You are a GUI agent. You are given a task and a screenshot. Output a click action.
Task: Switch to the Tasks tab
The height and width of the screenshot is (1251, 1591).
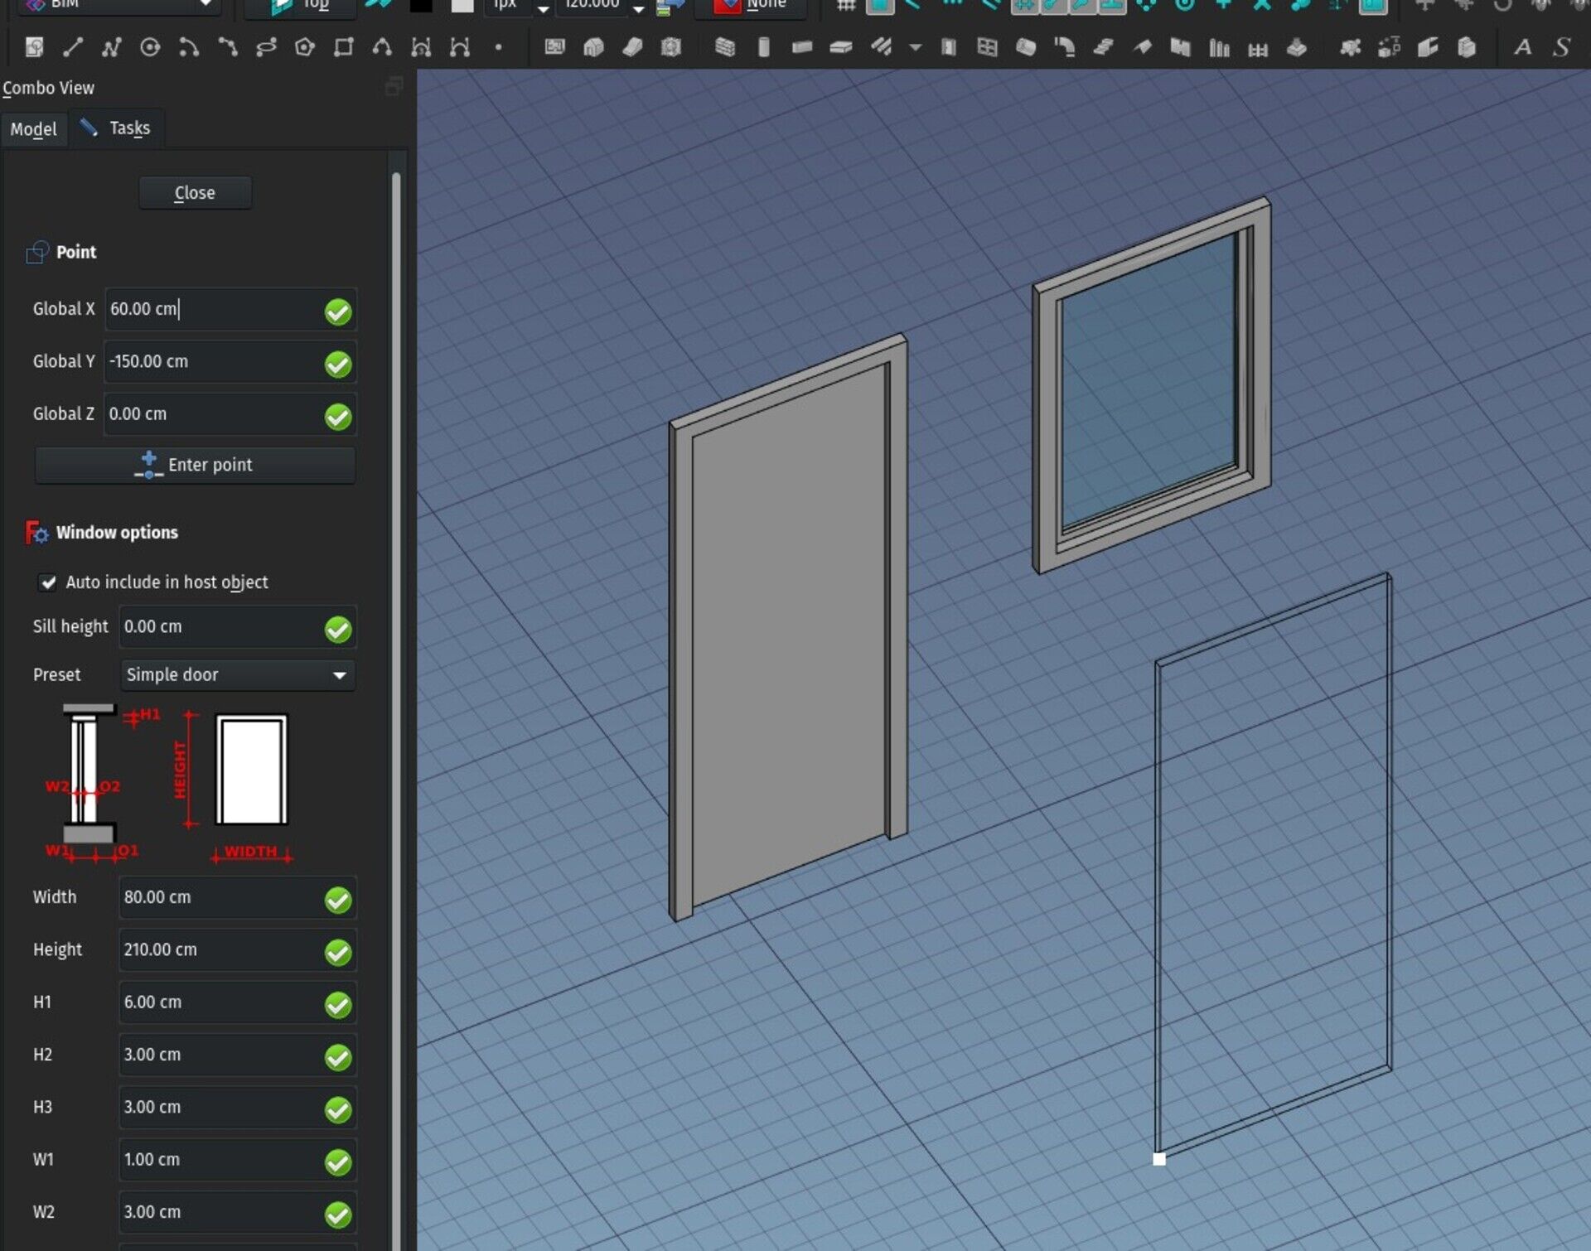116,128
